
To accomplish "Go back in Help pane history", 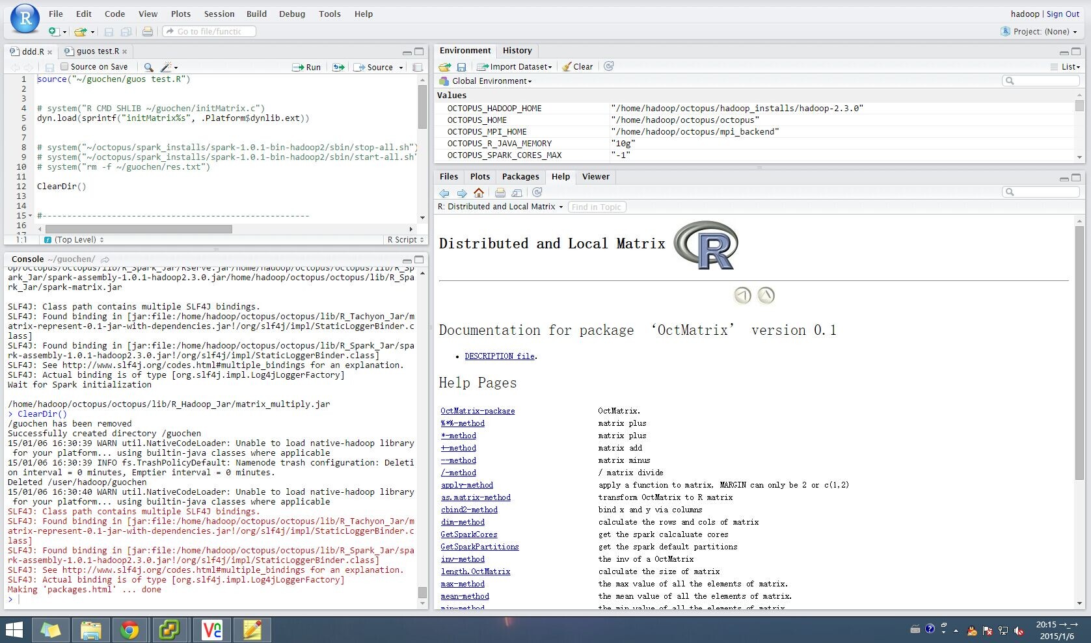I will click(444, 192).
